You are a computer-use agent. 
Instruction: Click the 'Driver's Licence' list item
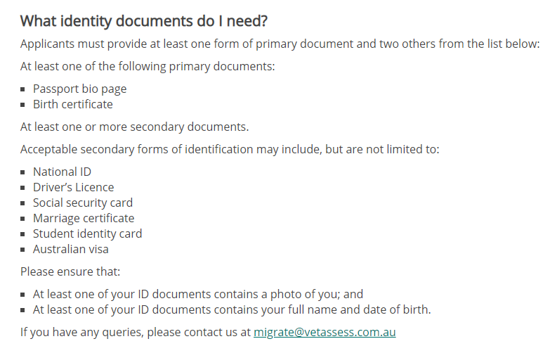[x=73, y=187]
